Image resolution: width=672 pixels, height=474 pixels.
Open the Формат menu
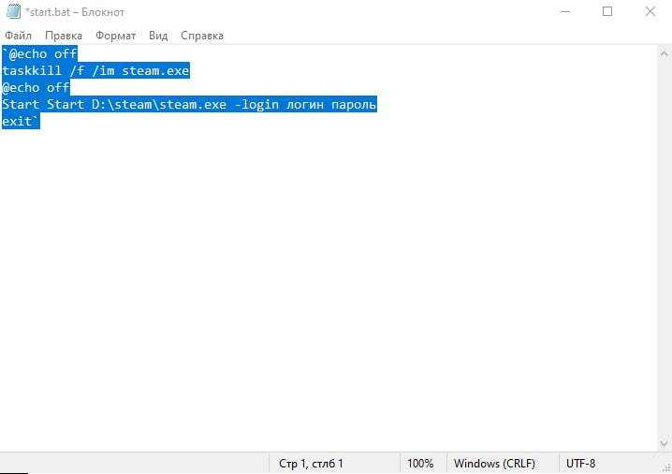tap(115, 36)
